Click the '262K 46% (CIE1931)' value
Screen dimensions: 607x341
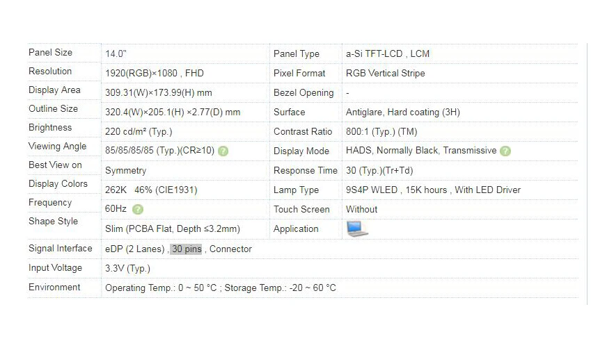click(151, 190)
